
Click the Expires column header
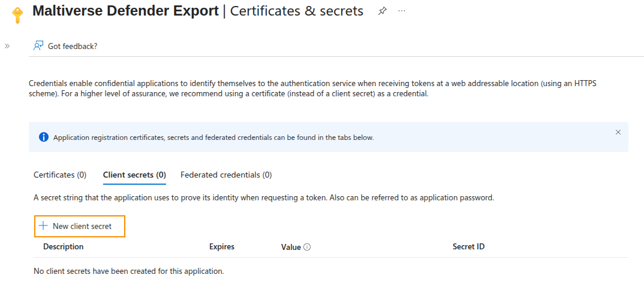coord(222,247)
